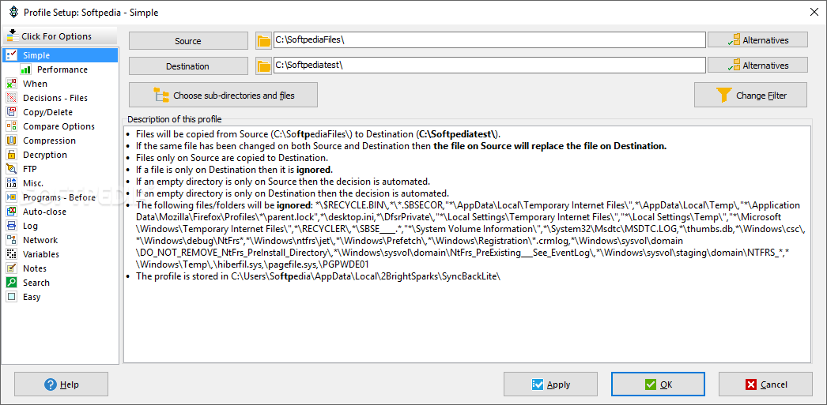Image resolution: width=827 pixels, height=405 pixels.
Task: Click the Source path input field
Action: (x=489, y=40)
